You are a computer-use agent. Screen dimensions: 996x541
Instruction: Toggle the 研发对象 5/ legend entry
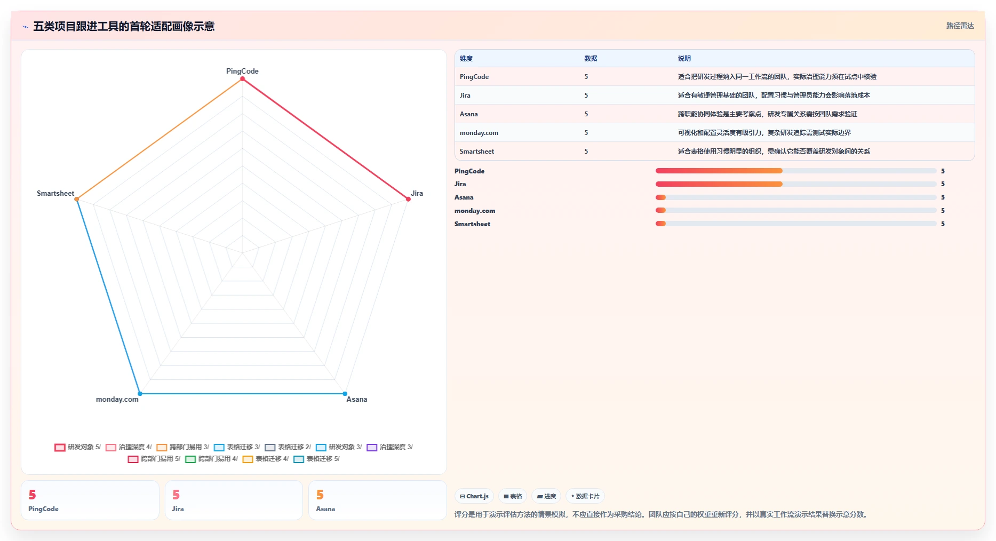tap(78, 447)
